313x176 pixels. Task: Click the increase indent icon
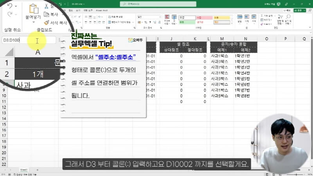[x=103, y=22]
